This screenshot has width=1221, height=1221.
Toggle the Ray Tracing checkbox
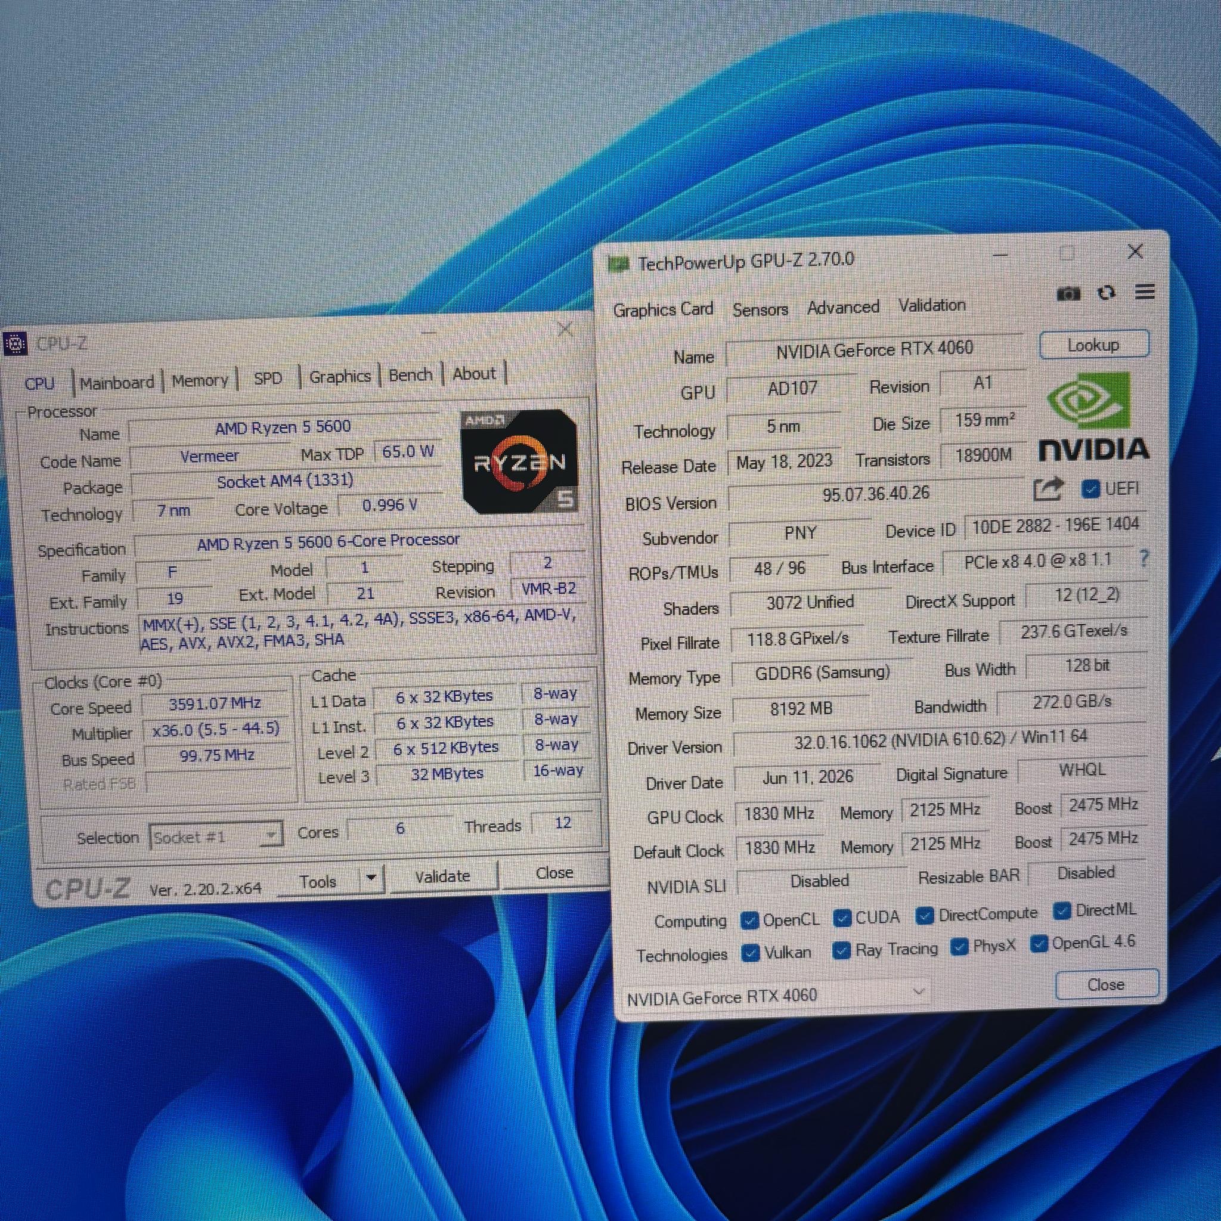tap(841, 950)
